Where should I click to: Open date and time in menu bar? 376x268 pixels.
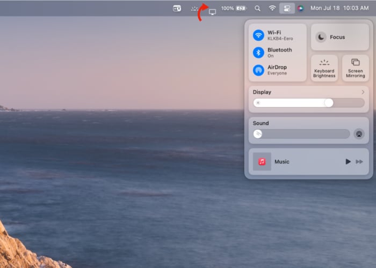339,8
